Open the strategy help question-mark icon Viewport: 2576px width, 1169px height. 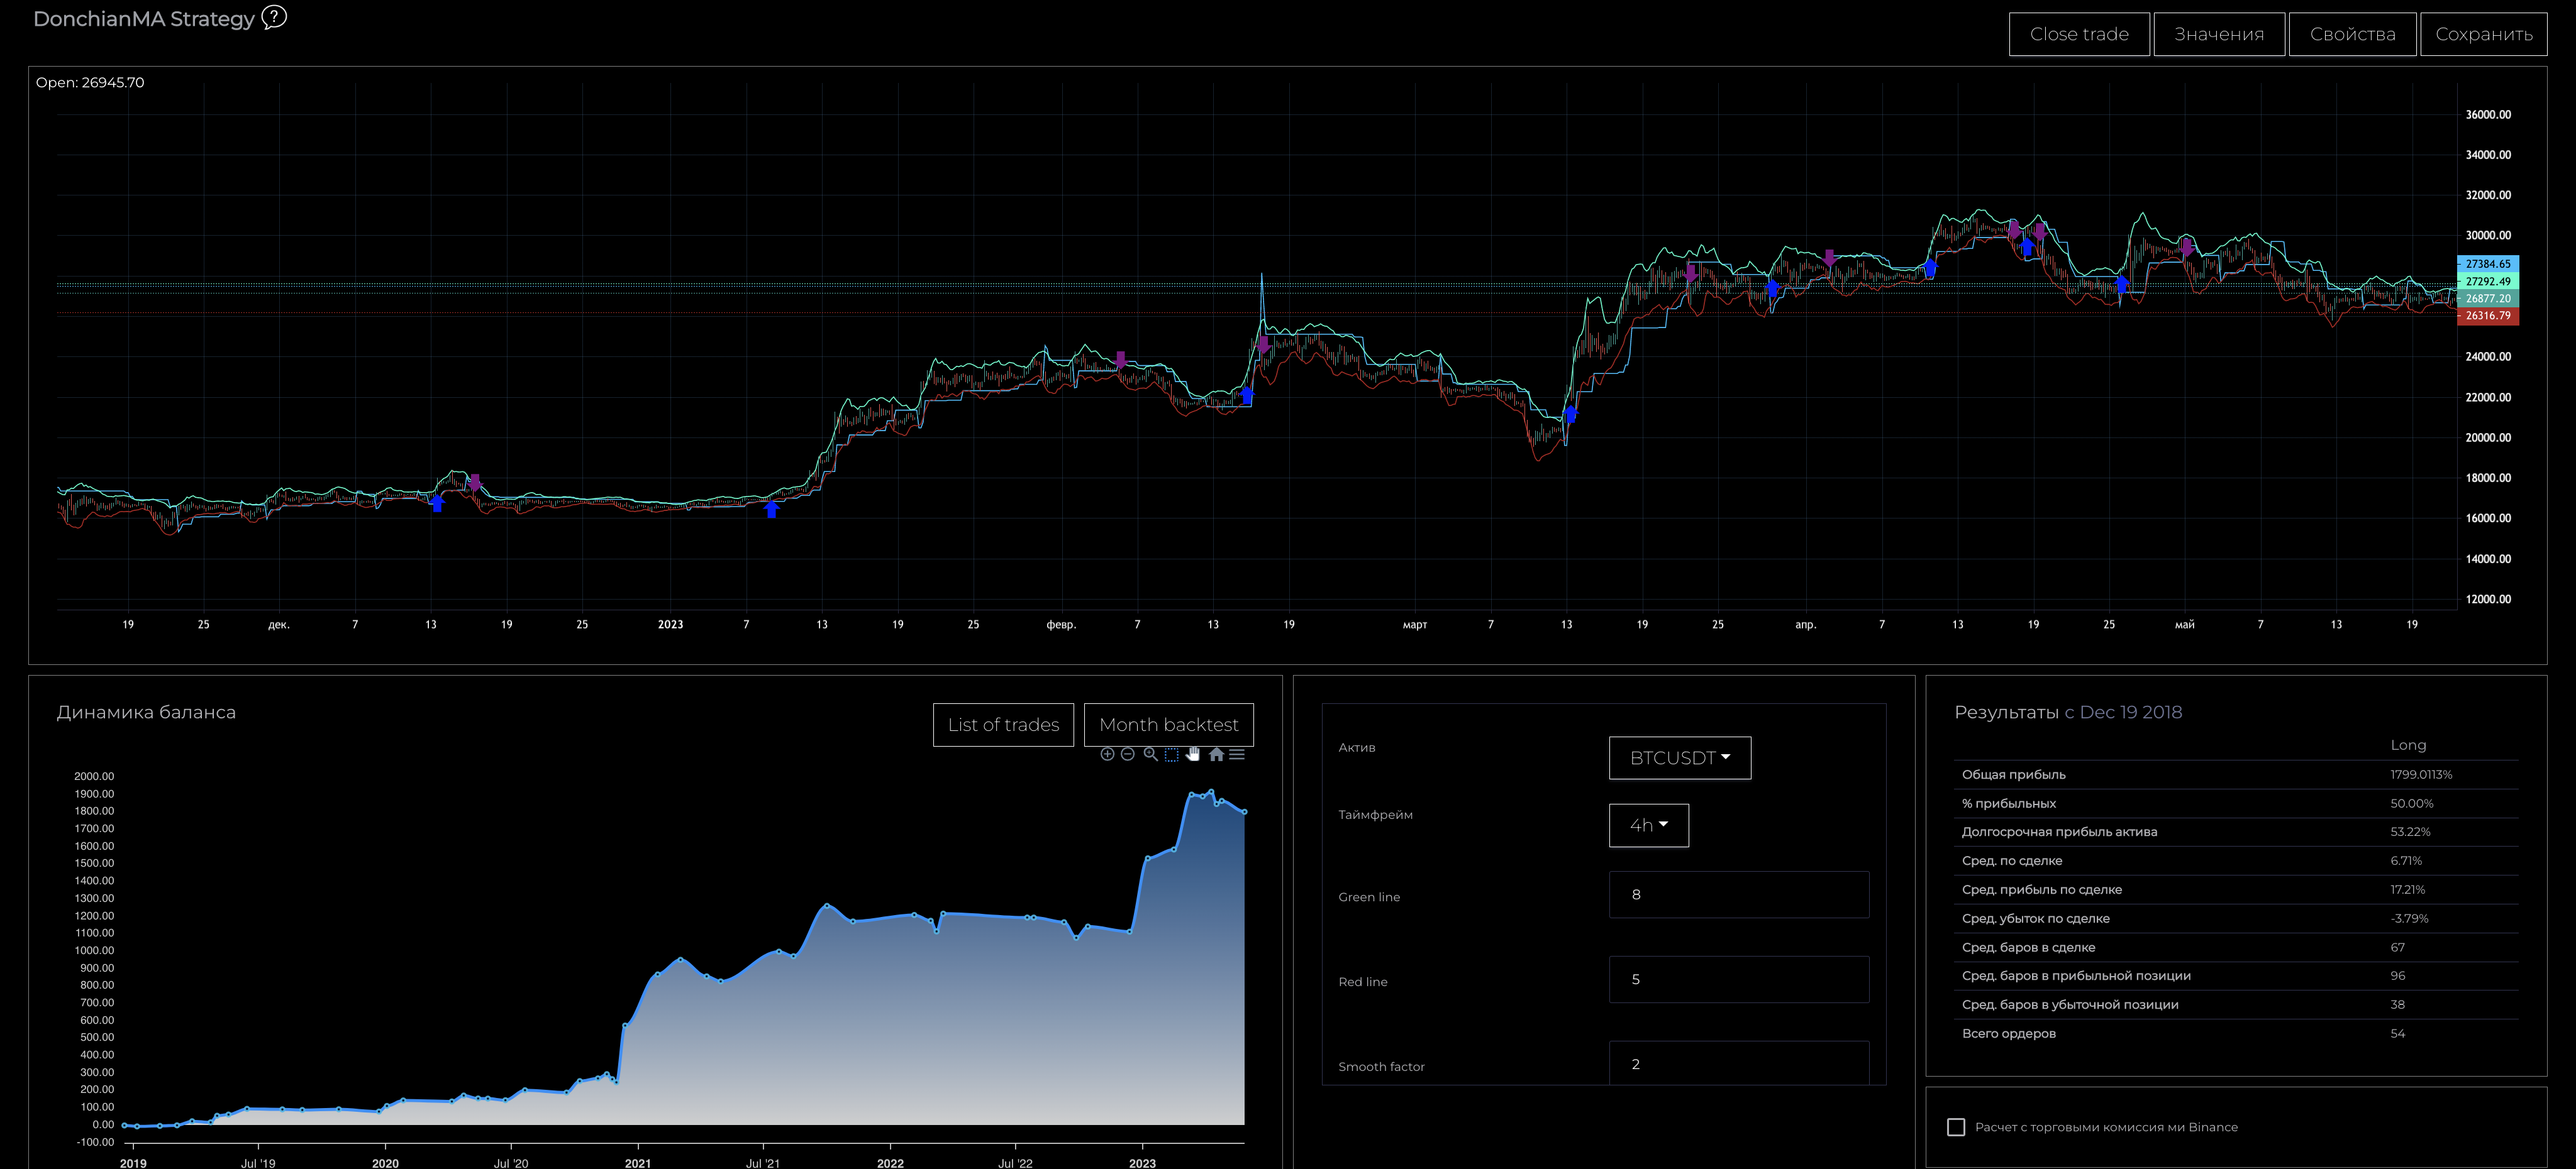(274, 17)
